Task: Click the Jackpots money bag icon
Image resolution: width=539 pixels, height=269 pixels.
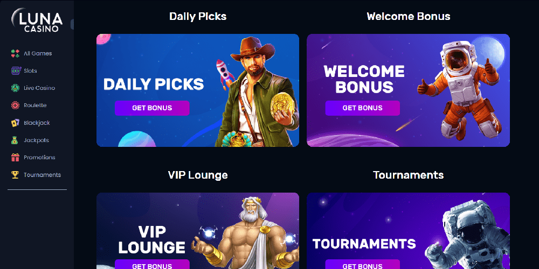Action: click(15, 140)
